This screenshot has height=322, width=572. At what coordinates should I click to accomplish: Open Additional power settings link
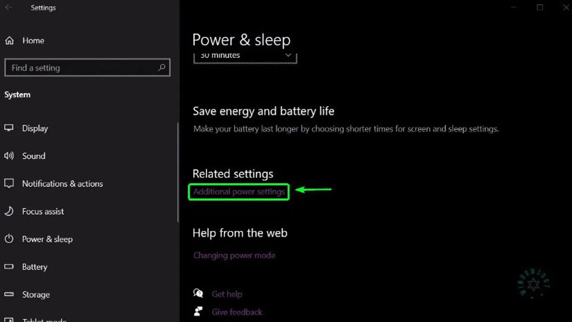coord(239,192)
